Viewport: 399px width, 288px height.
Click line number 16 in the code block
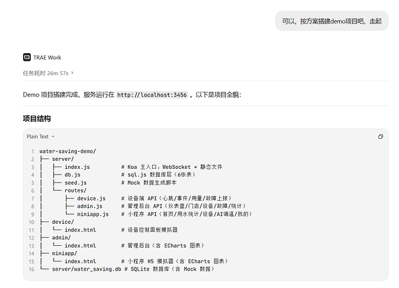coord(31,269)
